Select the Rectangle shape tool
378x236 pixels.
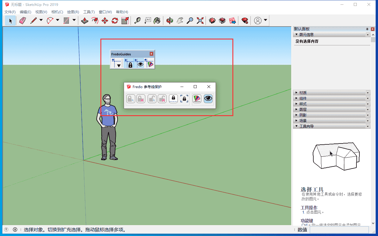pos(66,21)
